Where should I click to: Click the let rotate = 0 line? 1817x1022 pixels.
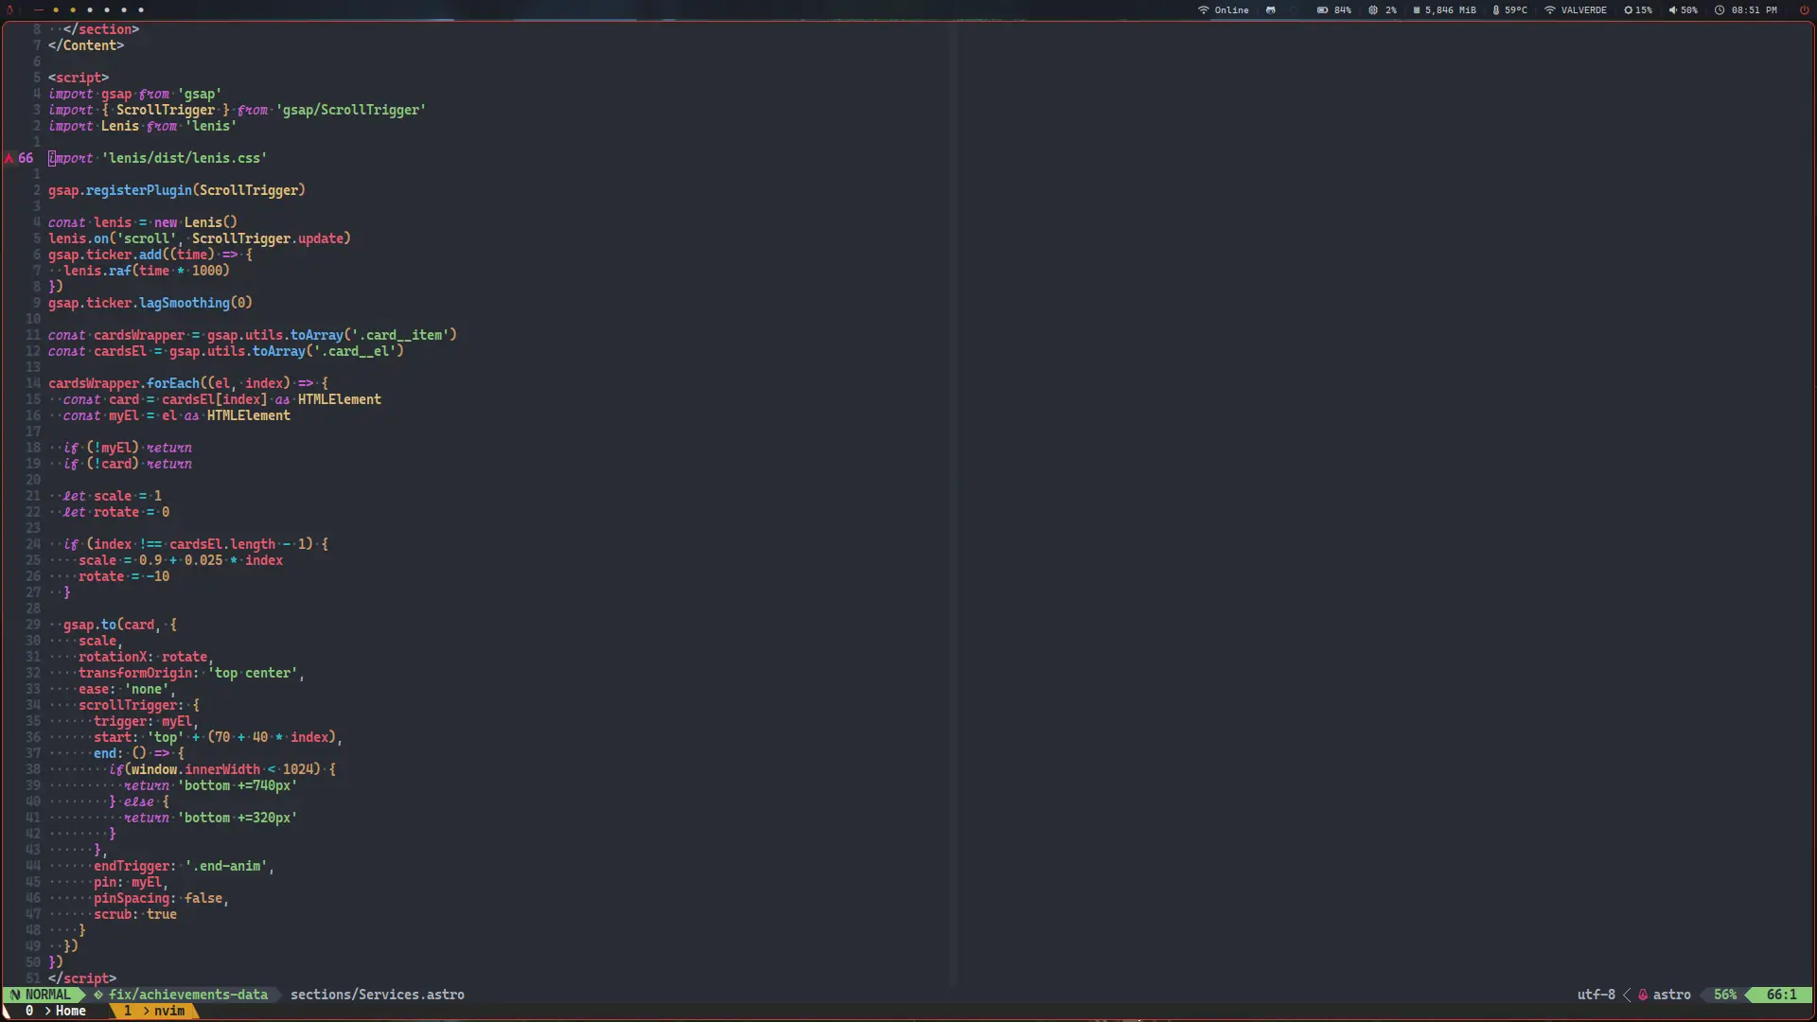tap(116, 512)
